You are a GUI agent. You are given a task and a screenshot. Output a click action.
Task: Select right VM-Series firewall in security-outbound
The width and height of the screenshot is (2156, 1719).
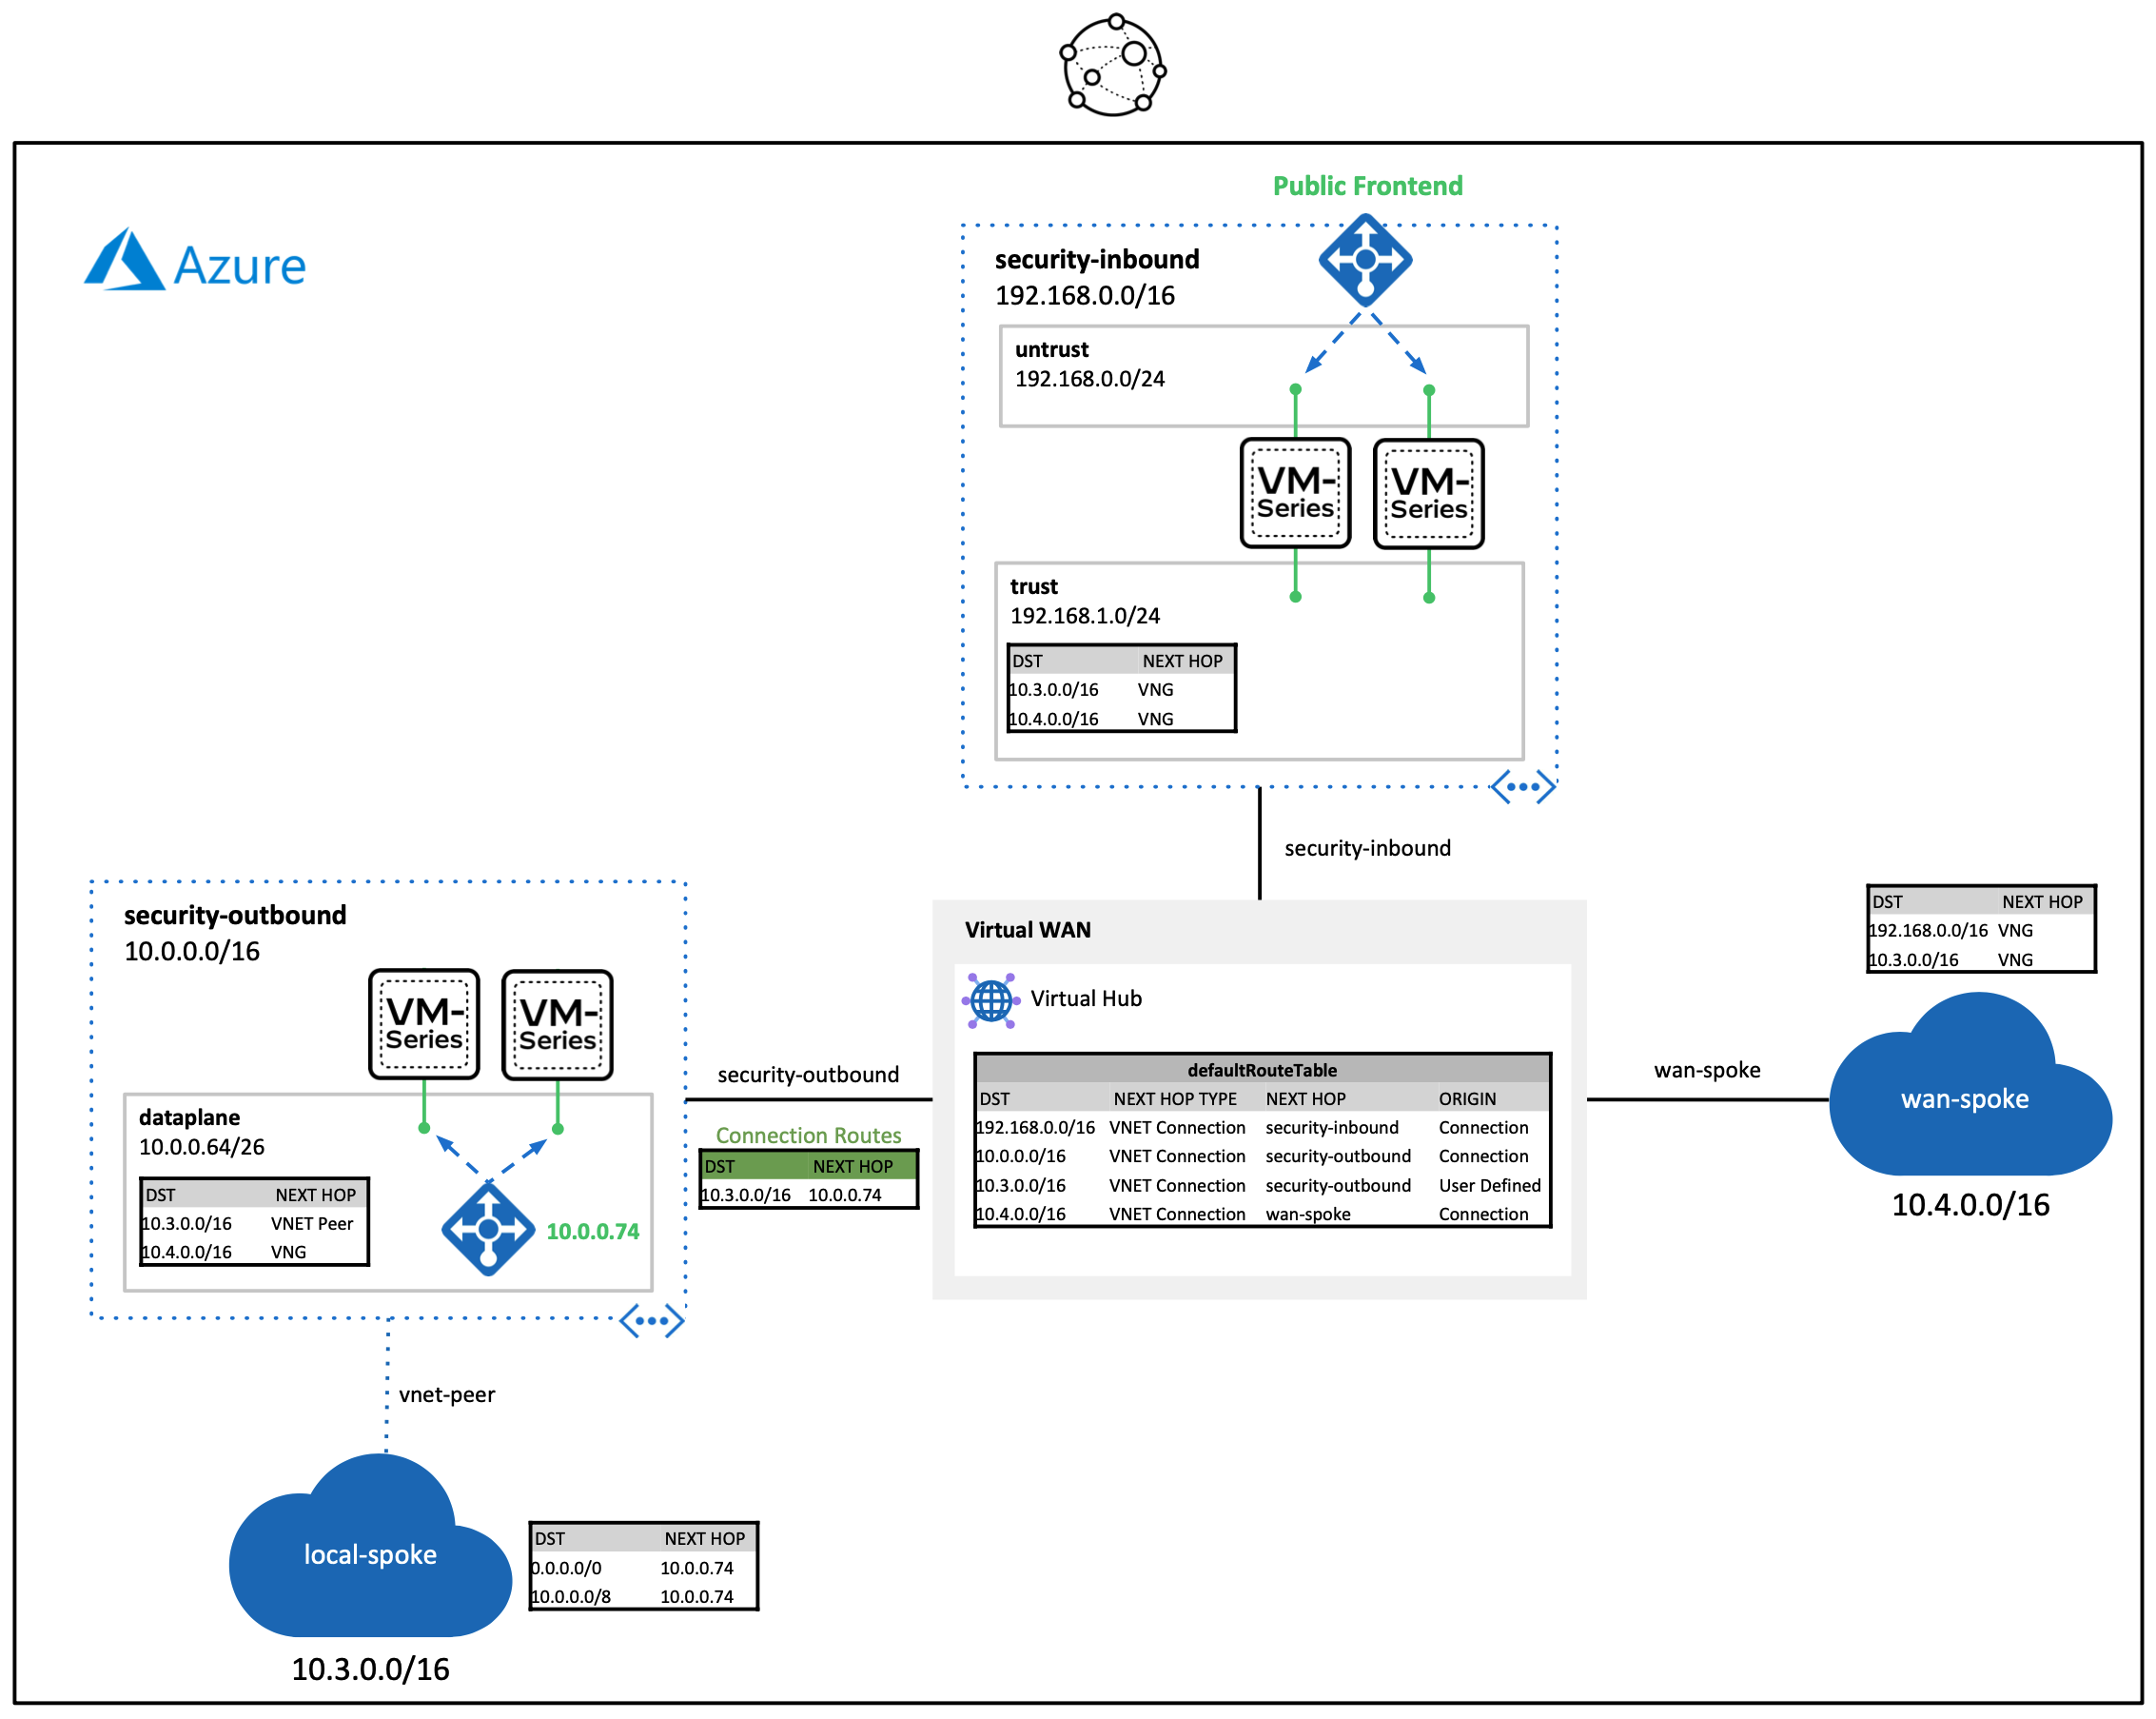[x=557, y=1024]
